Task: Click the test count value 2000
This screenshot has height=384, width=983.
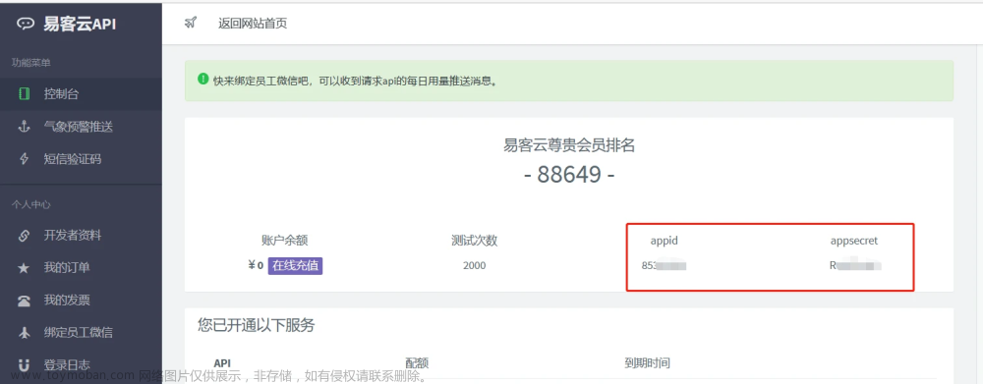Action: click(475, 265)
